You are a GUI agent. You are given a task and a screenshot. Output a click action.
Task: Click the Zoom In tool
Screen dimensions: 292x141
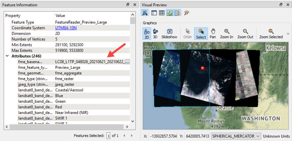tap(227, 34)
